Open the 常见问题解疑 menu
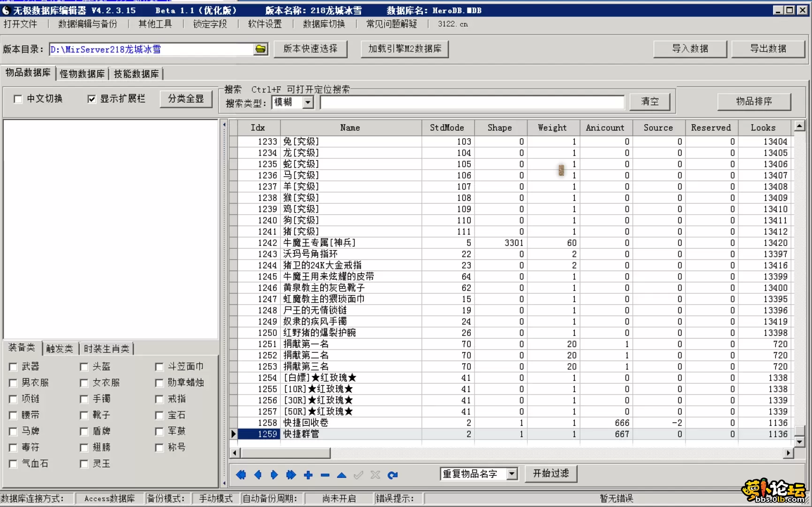The image size is (812, 507). (391, 24)
